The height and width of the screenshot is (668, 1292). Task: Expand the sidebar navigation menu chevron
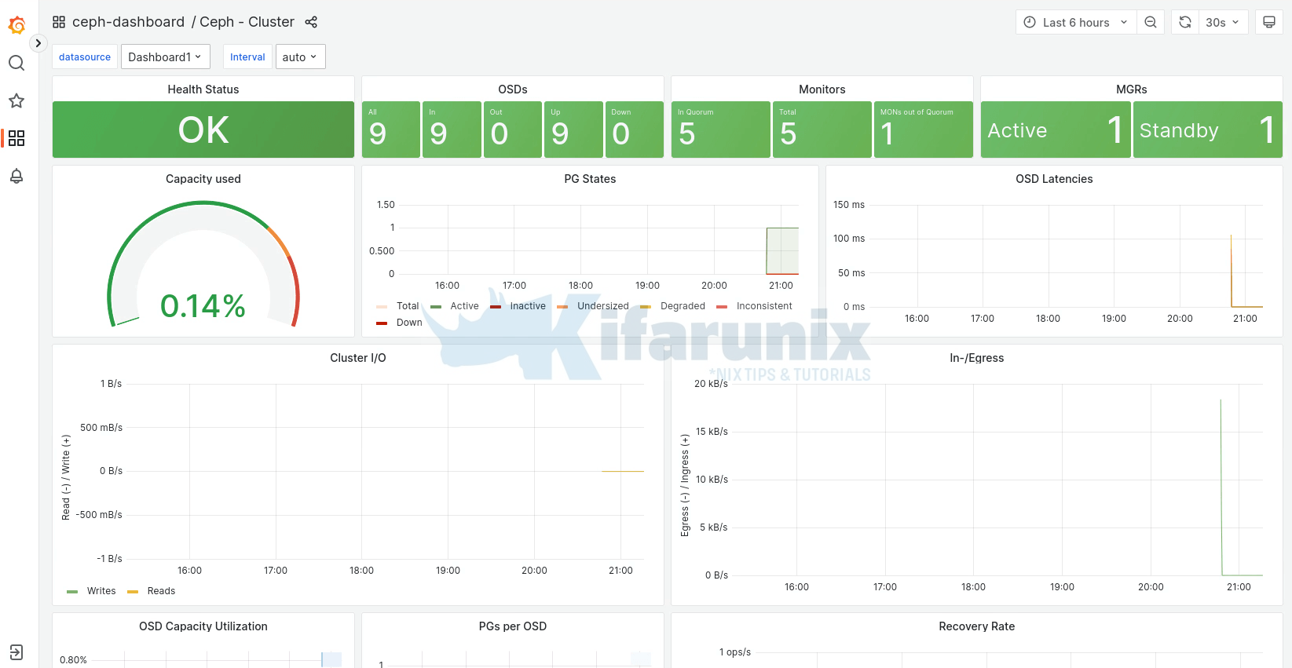tap(38, 43)
